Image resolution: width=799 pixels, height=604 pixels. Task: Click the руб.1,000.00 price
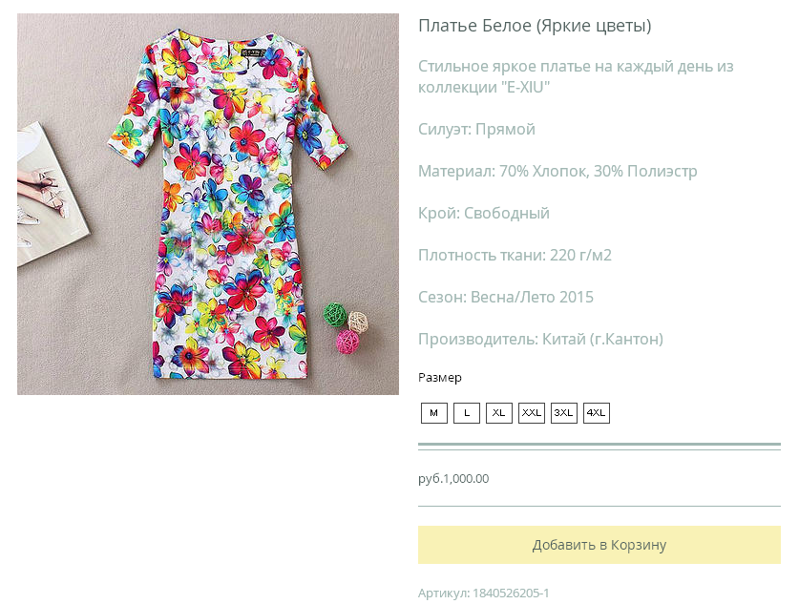click(x=453, y=479)
